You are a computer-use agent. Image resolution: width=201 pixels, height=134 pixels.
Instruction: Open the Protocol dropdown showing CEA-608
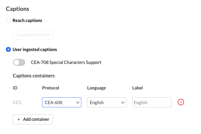[x=61, y=103]
